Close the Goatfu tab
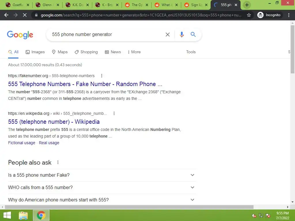295x221 pixels. (x=28, y=5)
